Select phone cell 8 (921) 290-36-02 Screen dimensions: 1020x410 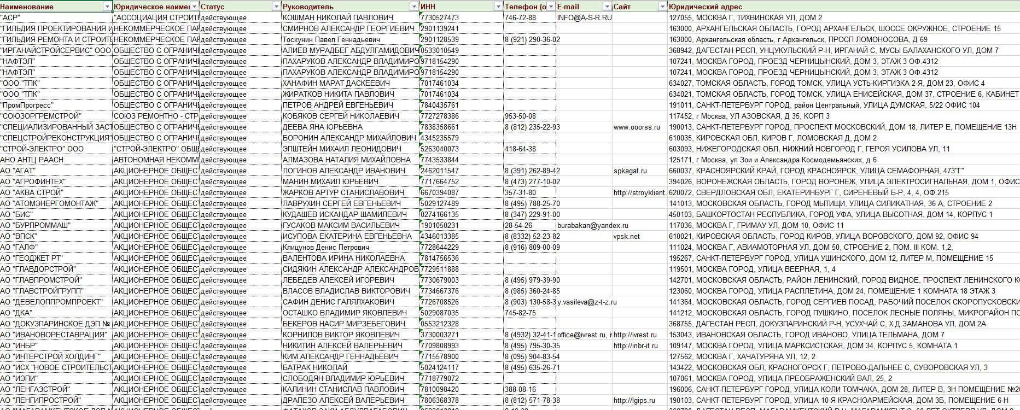click(529, 39)
